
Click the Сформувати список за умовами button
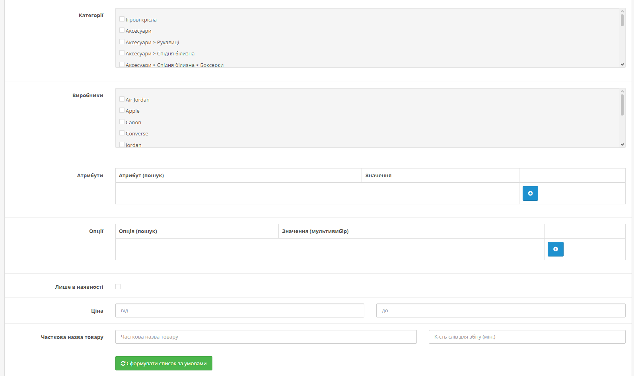(x=164, y=363)
